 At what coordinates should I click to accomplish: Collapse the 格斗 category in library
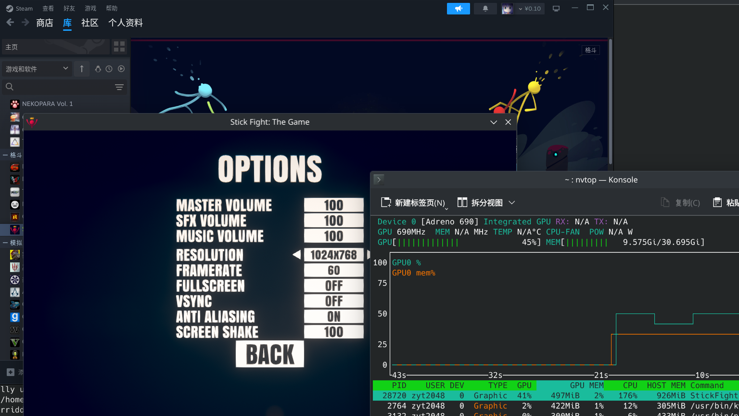(6, 155)
